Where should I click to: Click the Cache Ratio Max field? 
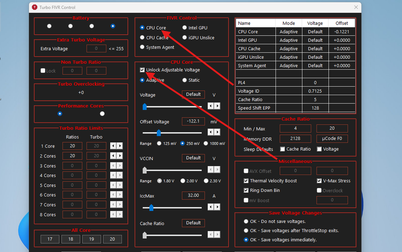332,128
